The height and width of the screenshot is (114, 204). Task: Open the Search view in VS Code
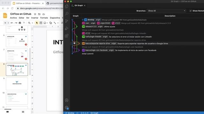tap(67, 13)
